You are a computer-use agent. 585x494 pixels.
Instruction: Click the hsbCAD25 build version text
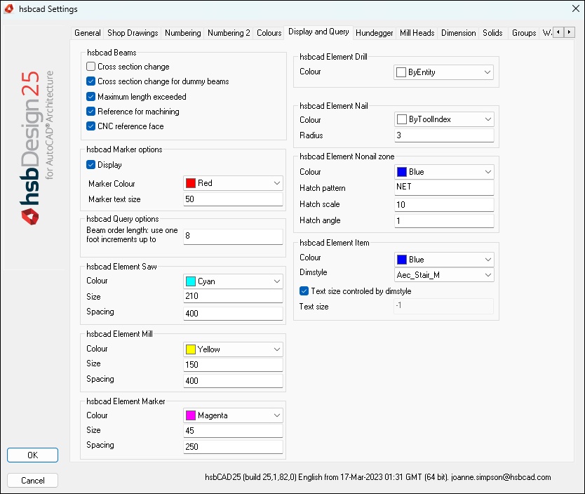pyautogui.click(x=377, y=477)
